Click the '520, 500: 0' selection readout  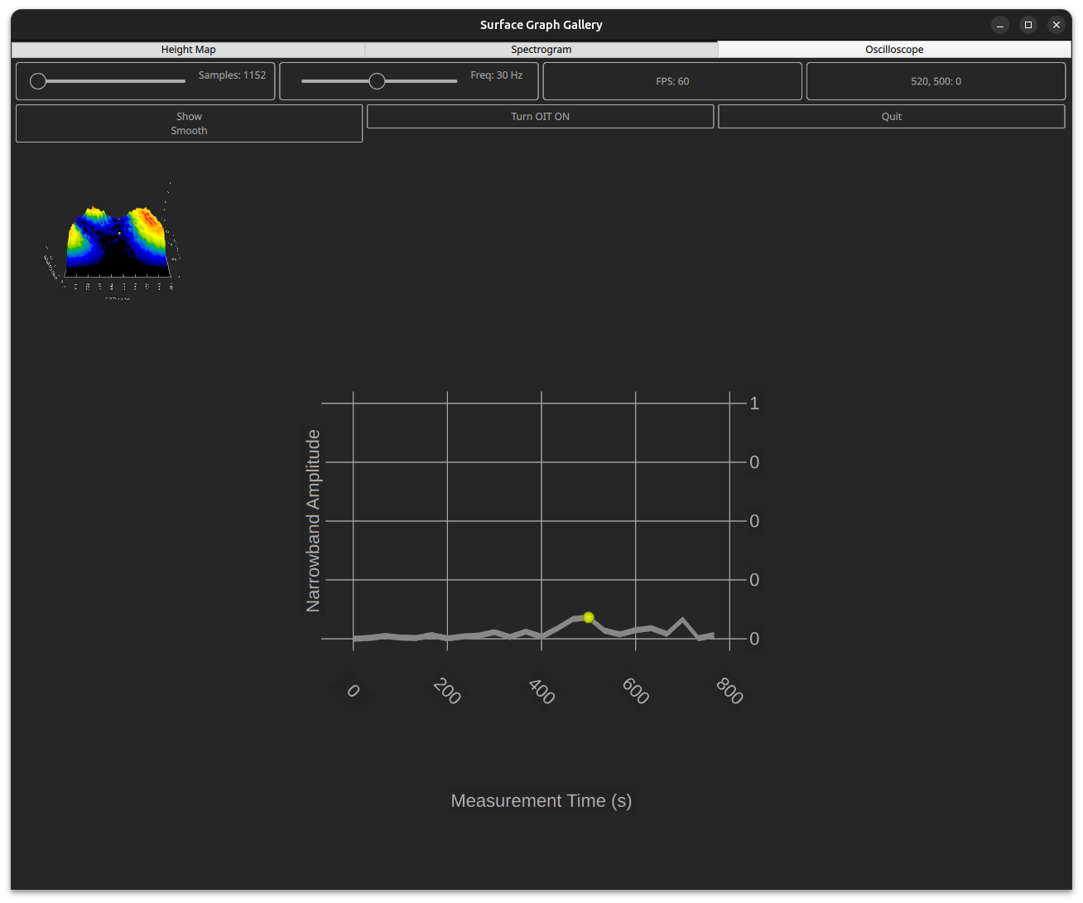936,81
